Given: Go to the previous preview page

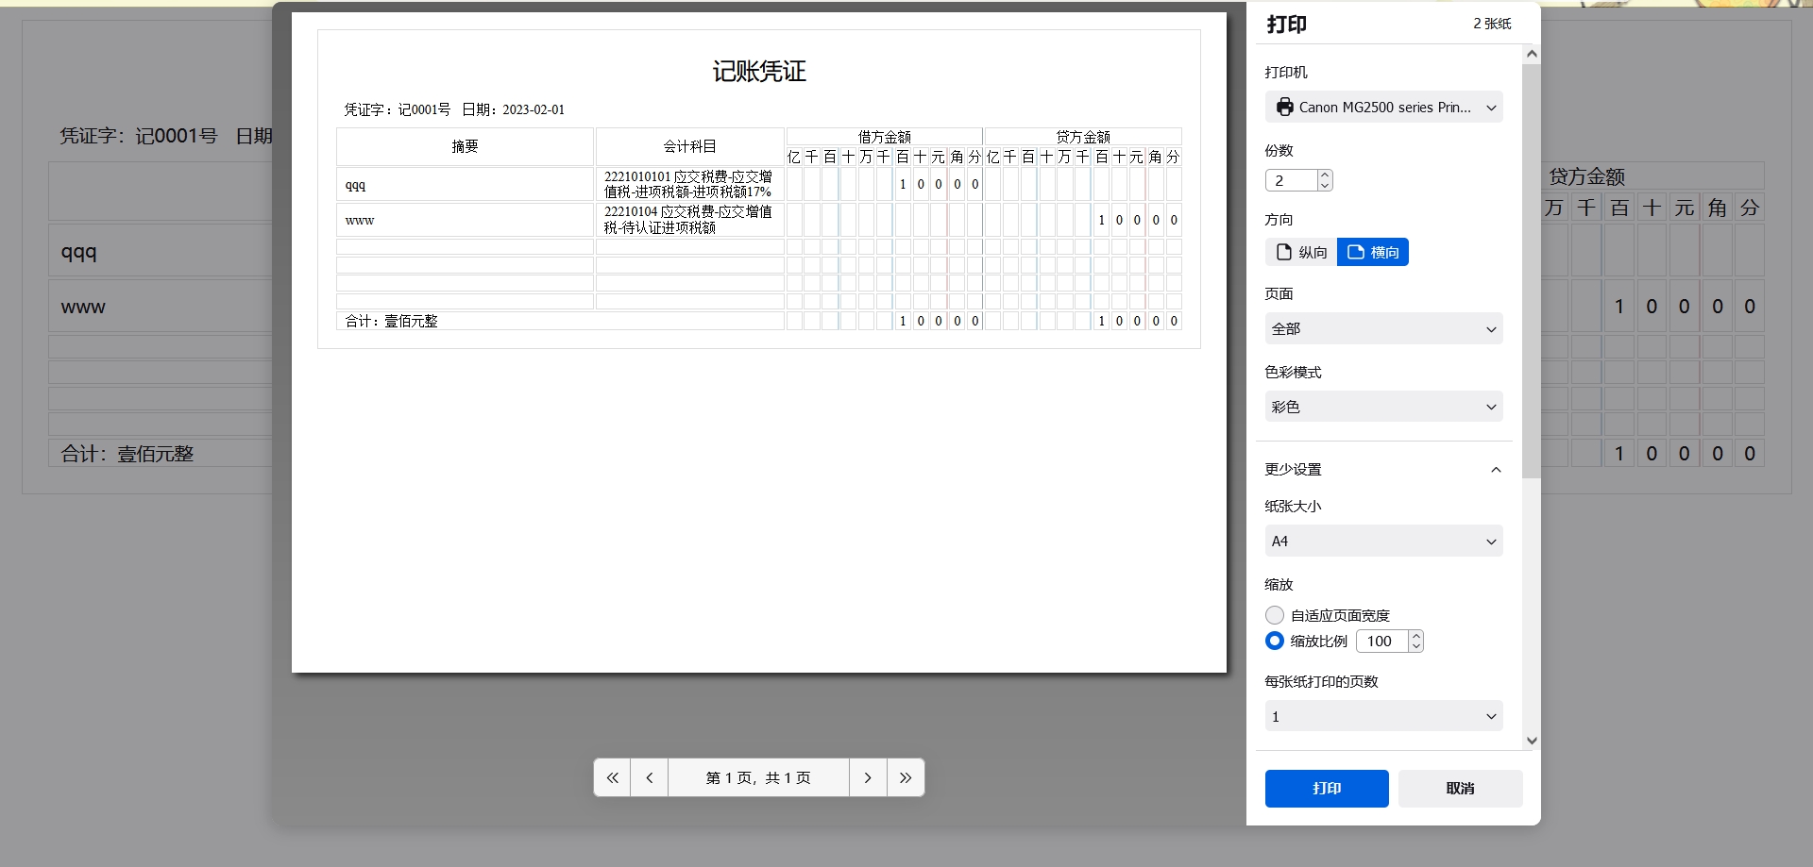Looking at the screenshot, I should 650,777.
